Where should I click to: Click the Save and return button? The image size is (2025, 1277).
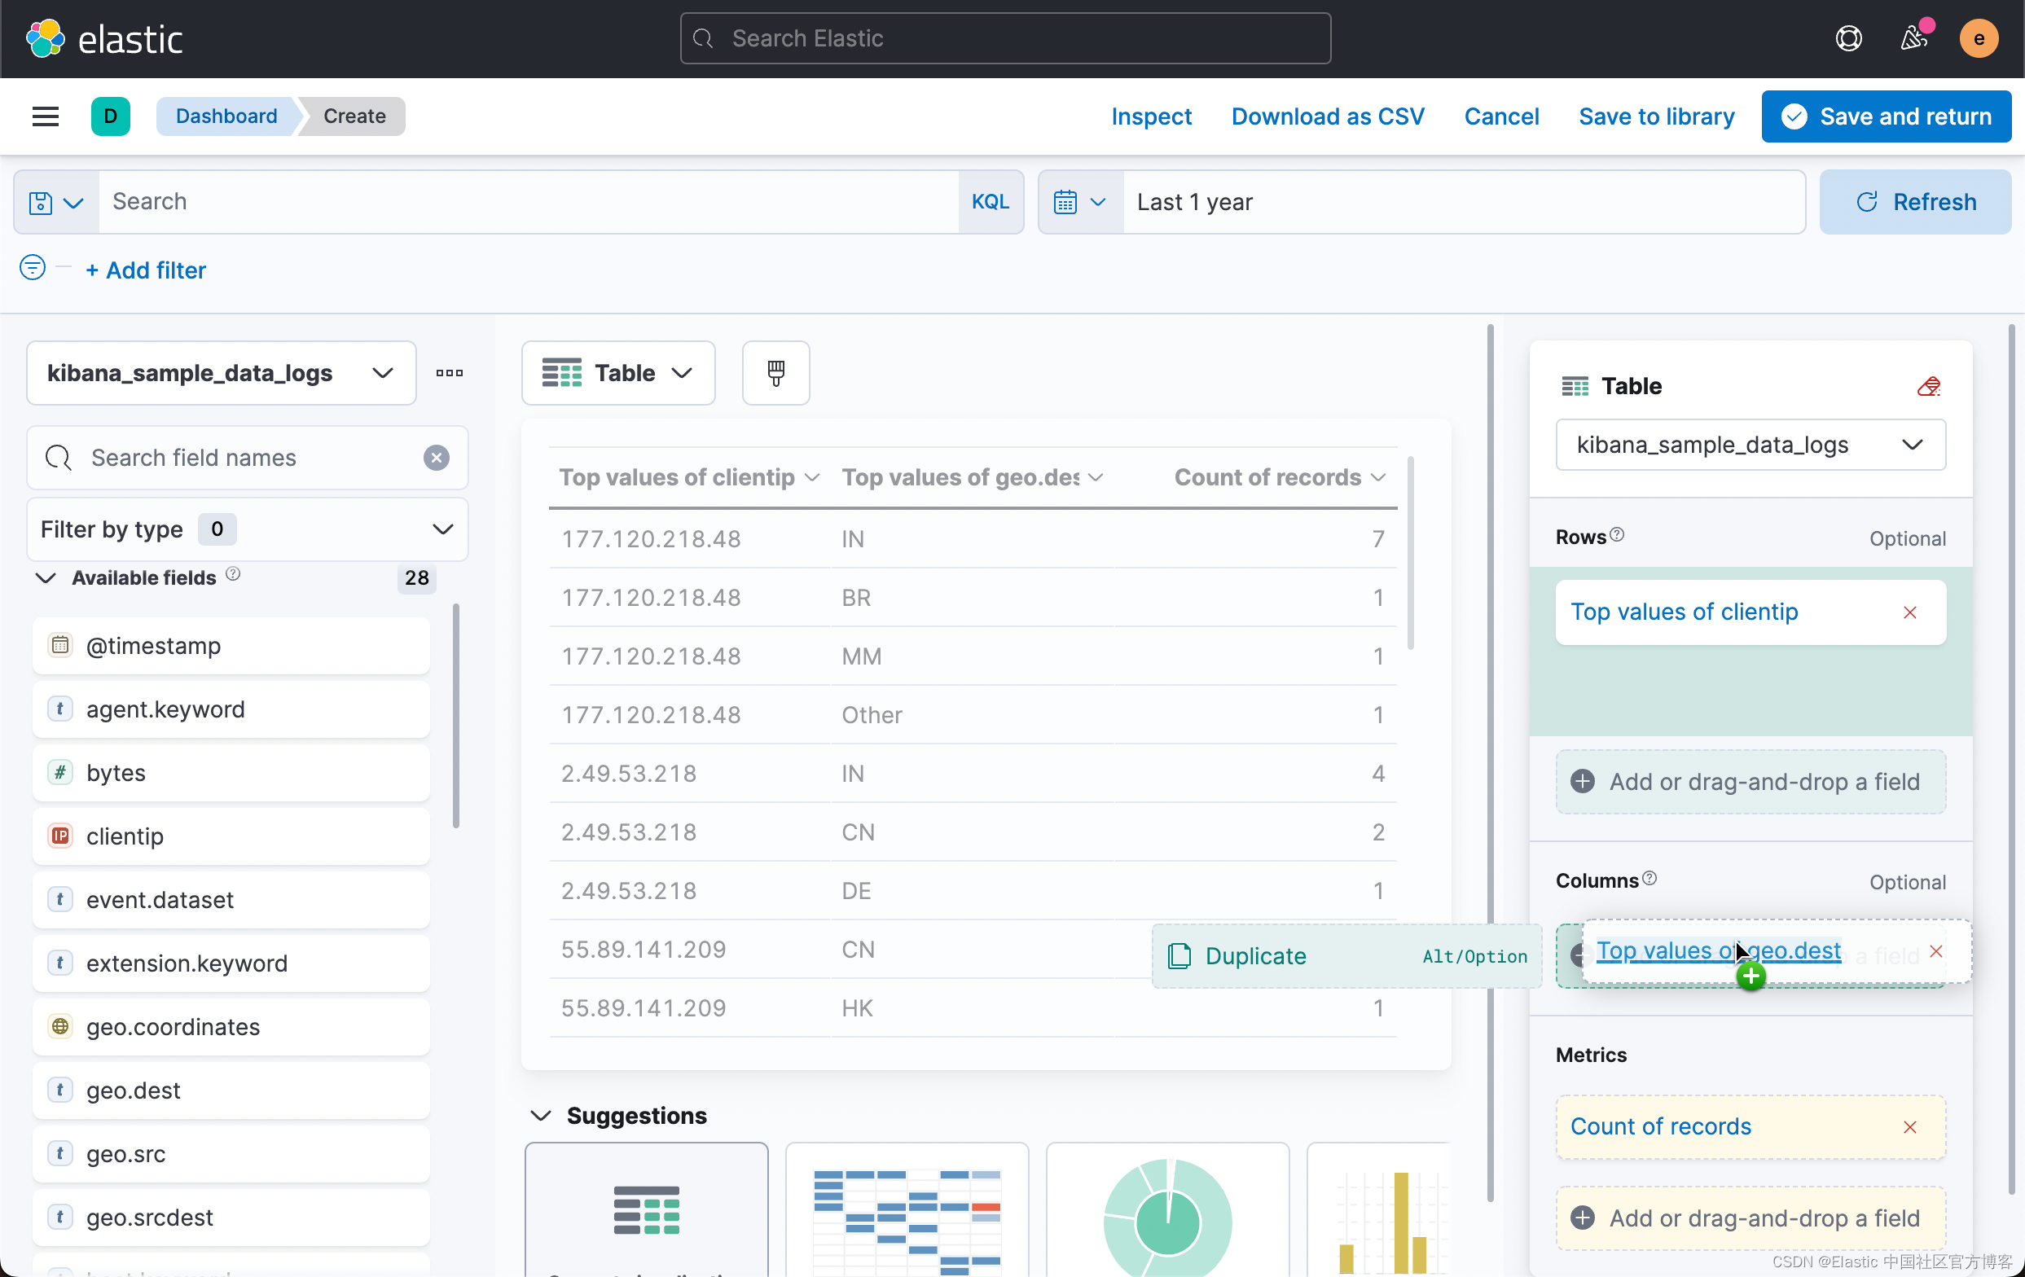pos(1887,116)
